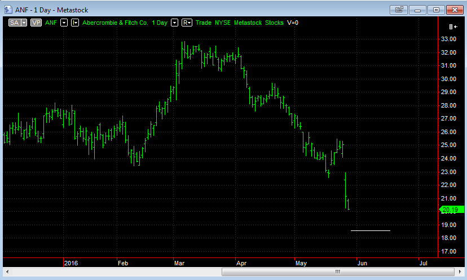
Task: Click the horizontal scrollbar thumb
Action: pyautogui.click(x=338, y=272)
